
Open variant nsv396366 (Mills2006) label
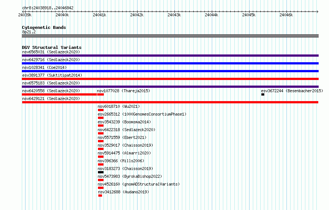tap(121, 161)
